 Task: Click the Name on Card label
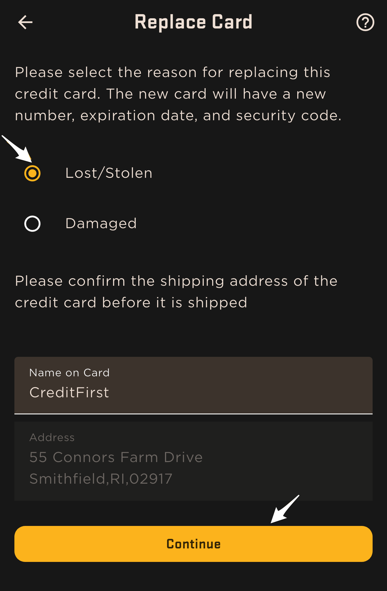(70, 373)
